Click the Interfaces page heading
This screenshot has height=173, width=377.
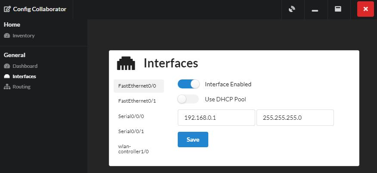coord(171,64)
